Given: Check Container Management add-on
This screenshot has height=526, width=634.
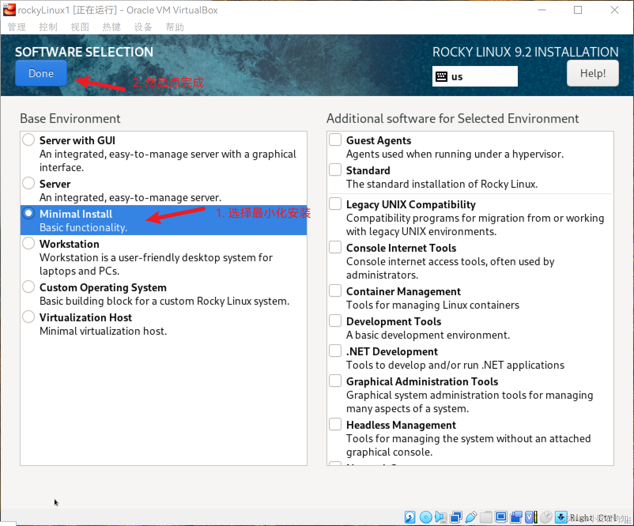Looking at the screenshot, I should pyautogui.click(x=335, y=290).
